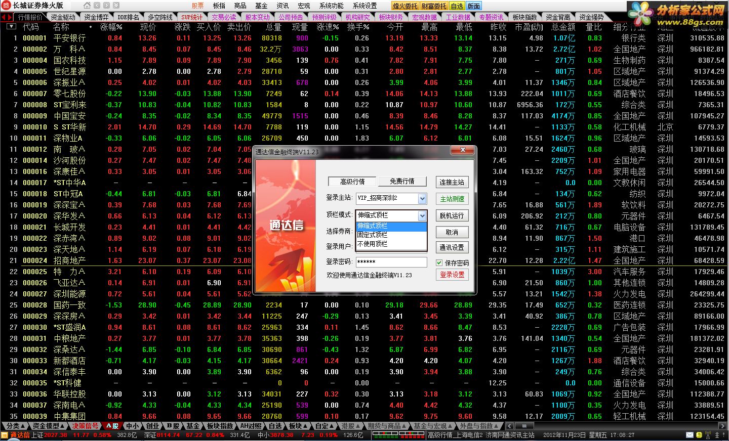Switch to the 板块财务 tab
The image size is (729, 441).
point(391,17)
